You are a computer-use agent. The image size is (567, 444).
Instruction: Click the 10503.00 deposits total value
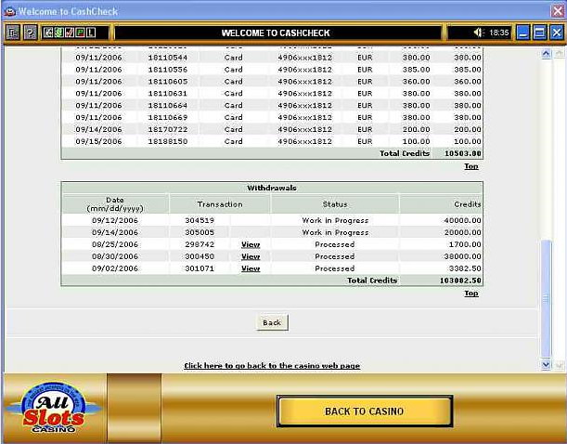[463, 153]
